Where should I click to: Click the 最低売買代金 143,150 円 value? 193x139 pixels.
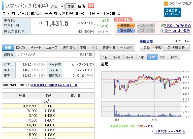(85, 32)
